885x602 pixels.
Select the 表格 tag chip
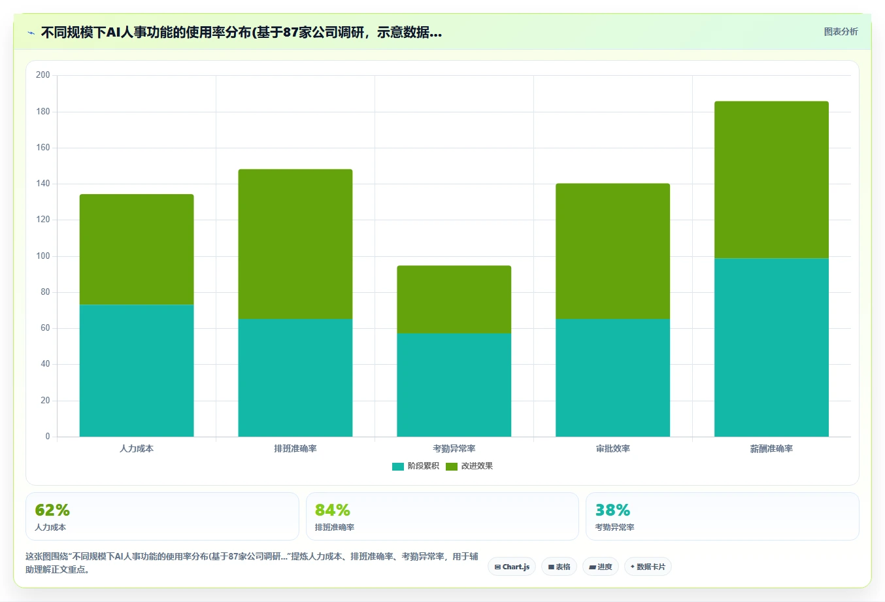(x=559, y=567)
